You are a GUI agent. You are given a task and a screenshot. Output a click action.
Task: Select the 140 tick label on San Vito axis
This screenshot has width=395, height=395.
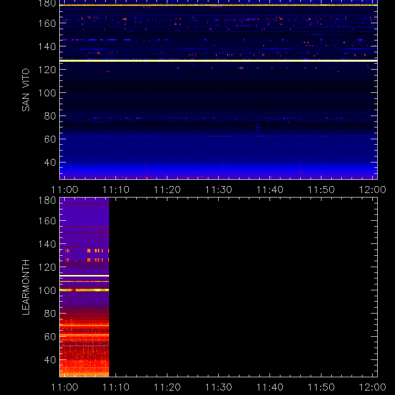click(x=47, y=46)
